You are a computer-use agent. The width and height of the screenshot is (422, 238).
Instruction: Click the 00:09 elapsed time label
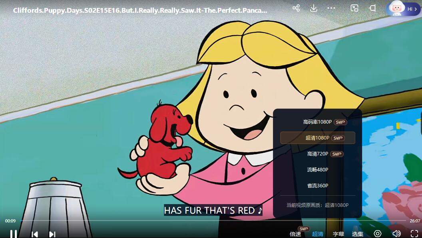10,221
